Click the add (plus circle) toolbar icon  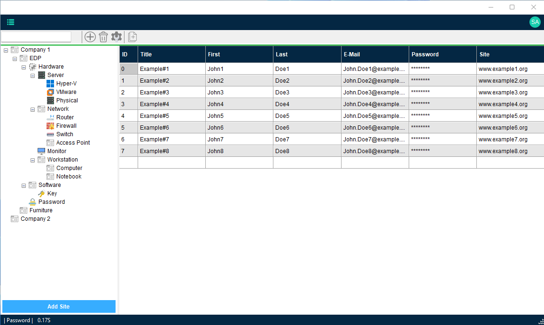pos(90,37)
